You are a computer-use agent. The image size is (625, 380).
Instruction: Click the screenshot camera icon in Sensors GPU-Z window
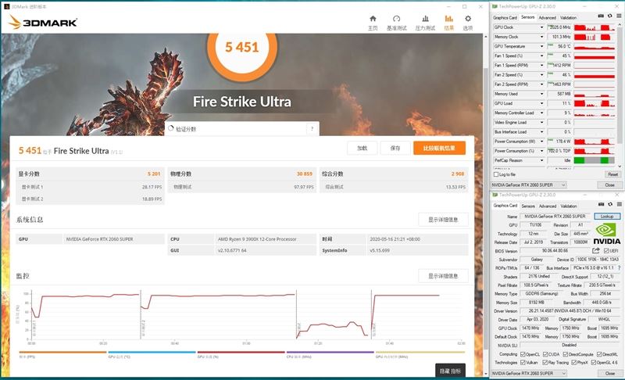[x=601, y=16]
